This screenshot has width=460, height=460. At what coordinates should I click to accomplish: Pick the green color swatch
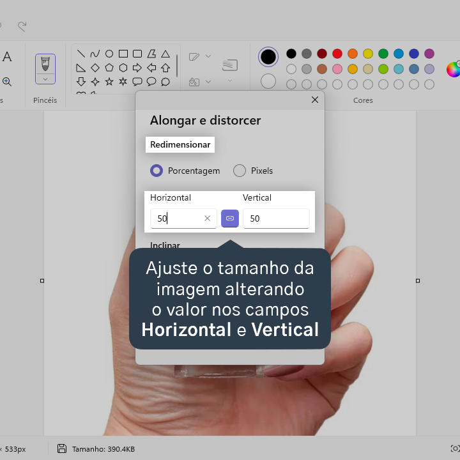(x=383, y=54)
